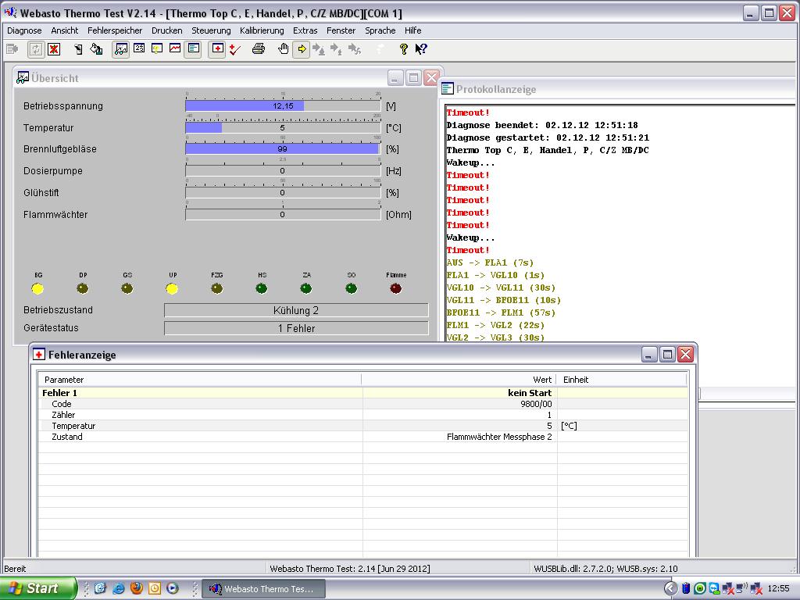Click the yellow question-mark window toolbar icon
The height and width of the screenshot is (600, 800).
tap(157, 48)
